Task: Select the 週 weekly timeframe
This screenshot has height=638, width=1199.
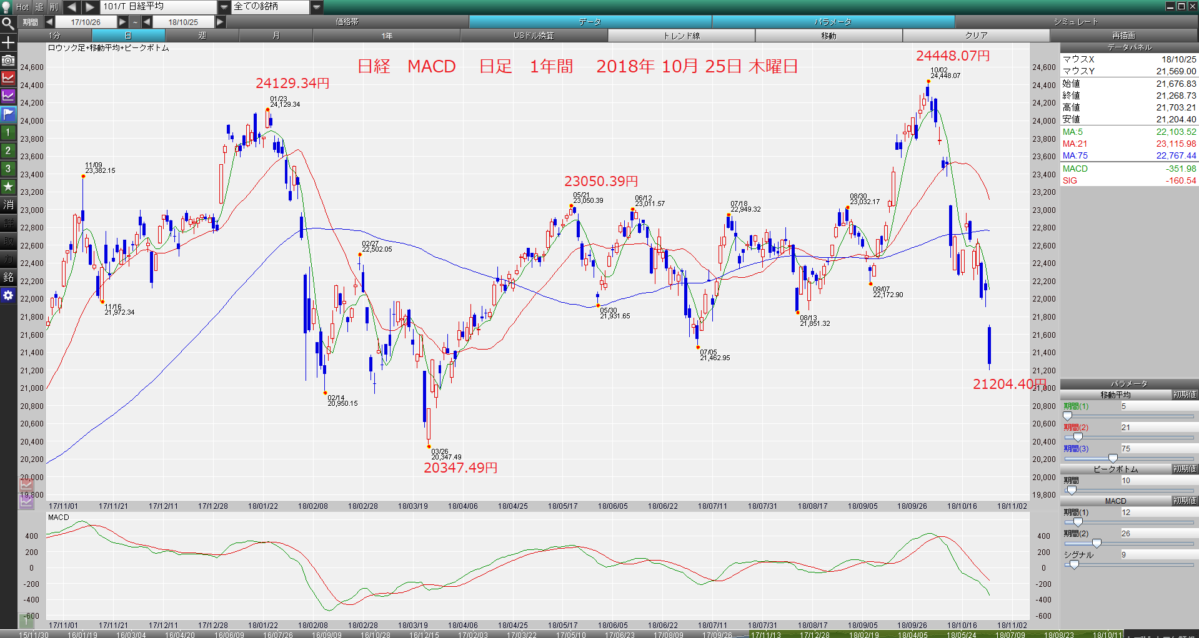Action: tap(202, 36)
